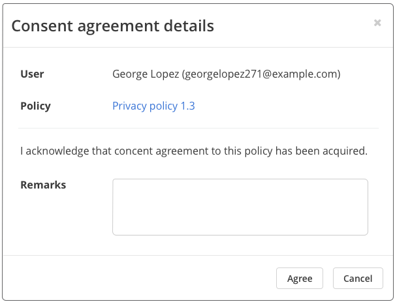Click the Consent agreement details title
Image resolution: width=395 pixels, height=304 pixels.
pos(112,26)
